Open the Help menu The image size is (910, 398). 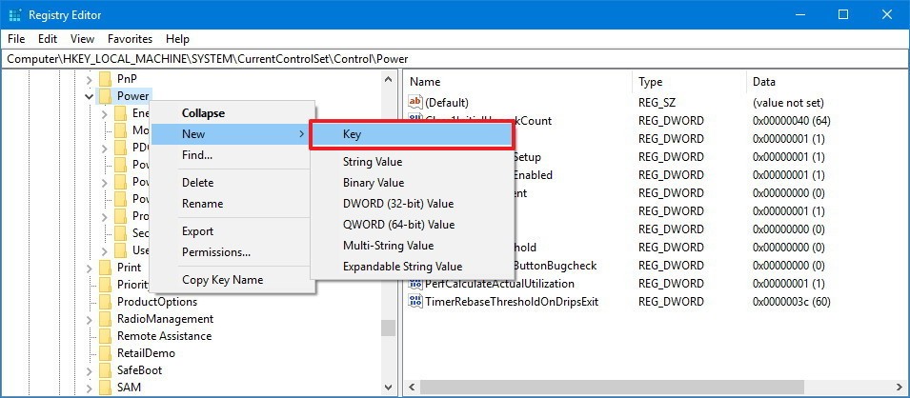point(177,39)
